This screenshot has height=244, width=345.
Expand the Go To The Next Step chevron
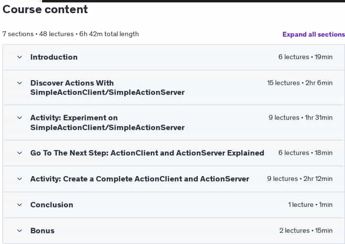20,153
